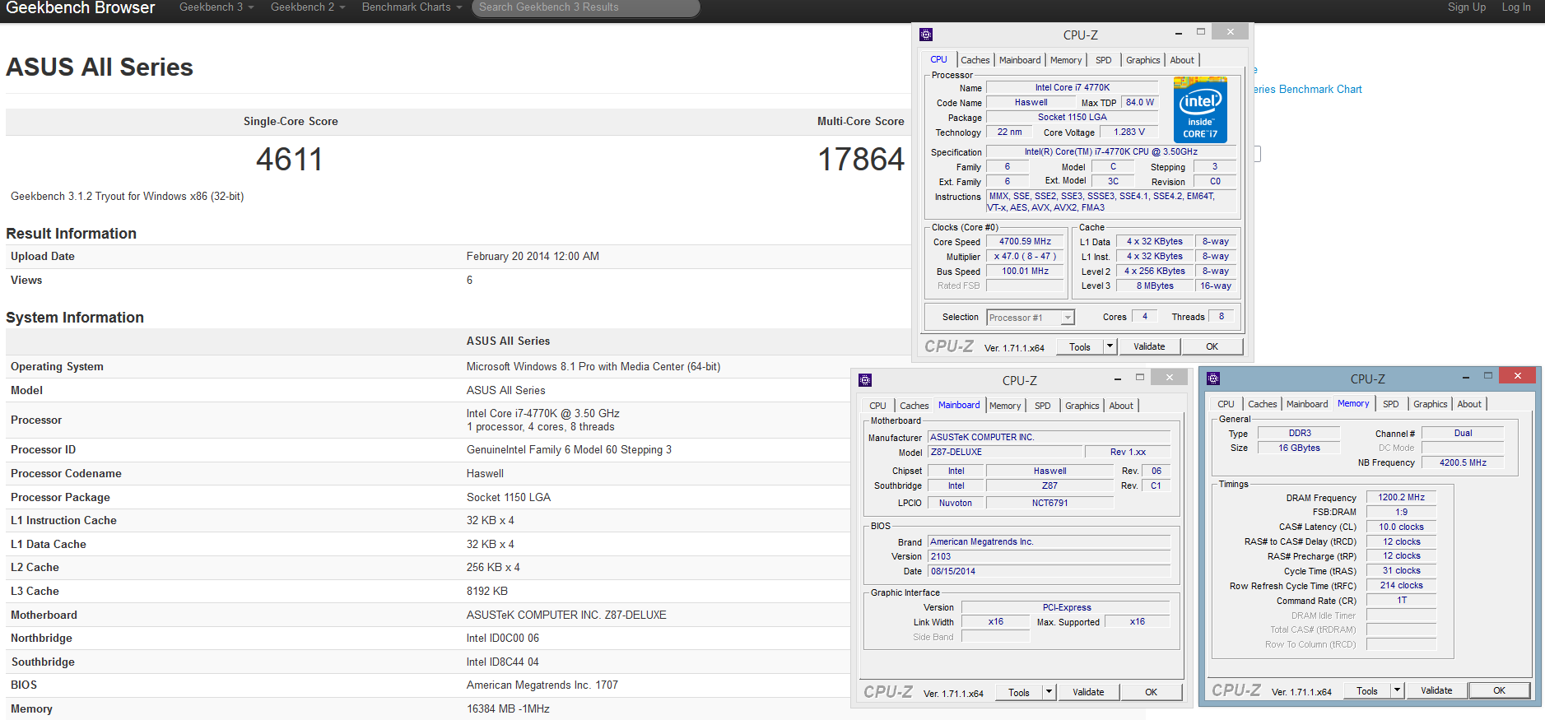Click the NB Frequency 4200.5 MHz value

point(1463,463)
